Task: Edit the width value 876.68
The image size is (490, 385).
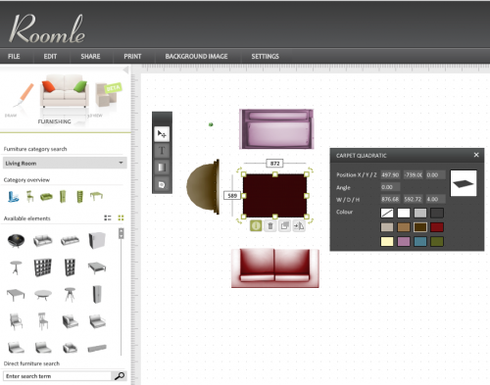Action: (x=390, y=199)
